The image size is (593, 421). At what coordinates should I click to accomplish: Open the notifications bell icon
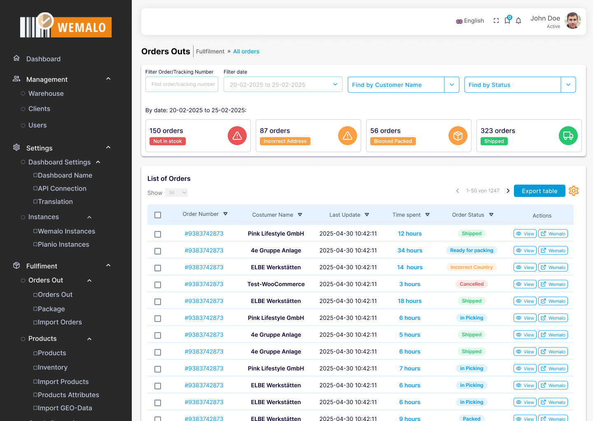(x=518, y=20)
